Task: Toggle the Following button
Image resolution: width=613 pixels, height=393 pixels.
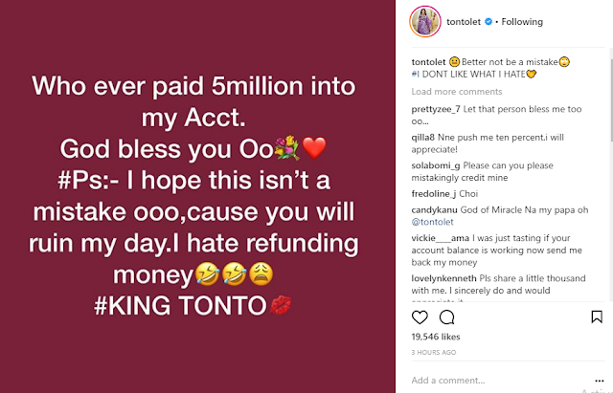Action: (x=522, y=22)
